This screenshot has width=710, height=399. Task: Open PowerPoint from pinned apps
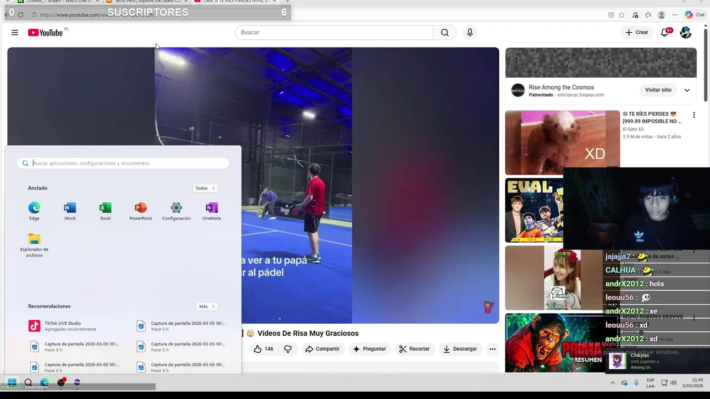[x=141, y=211]
